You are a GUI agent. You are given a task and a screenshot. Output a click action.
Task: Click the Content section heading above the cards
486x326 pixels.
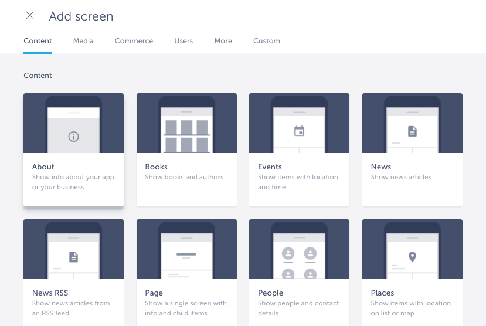38,75
